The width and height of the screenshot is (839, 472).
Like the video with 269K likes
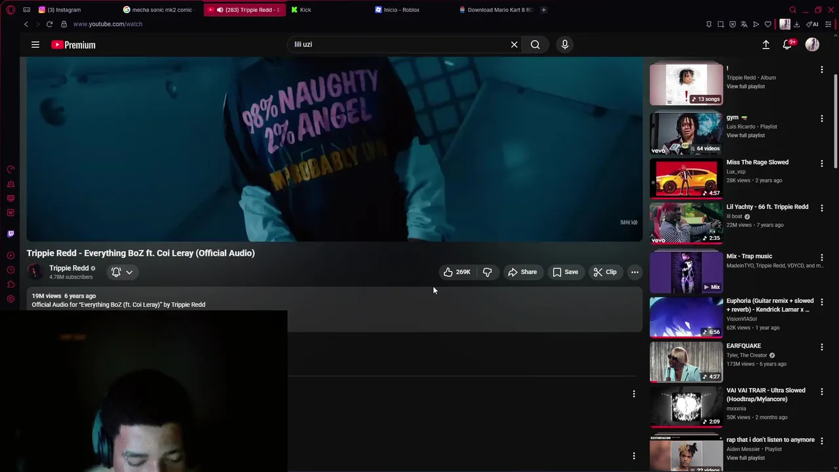pos(457,272)
